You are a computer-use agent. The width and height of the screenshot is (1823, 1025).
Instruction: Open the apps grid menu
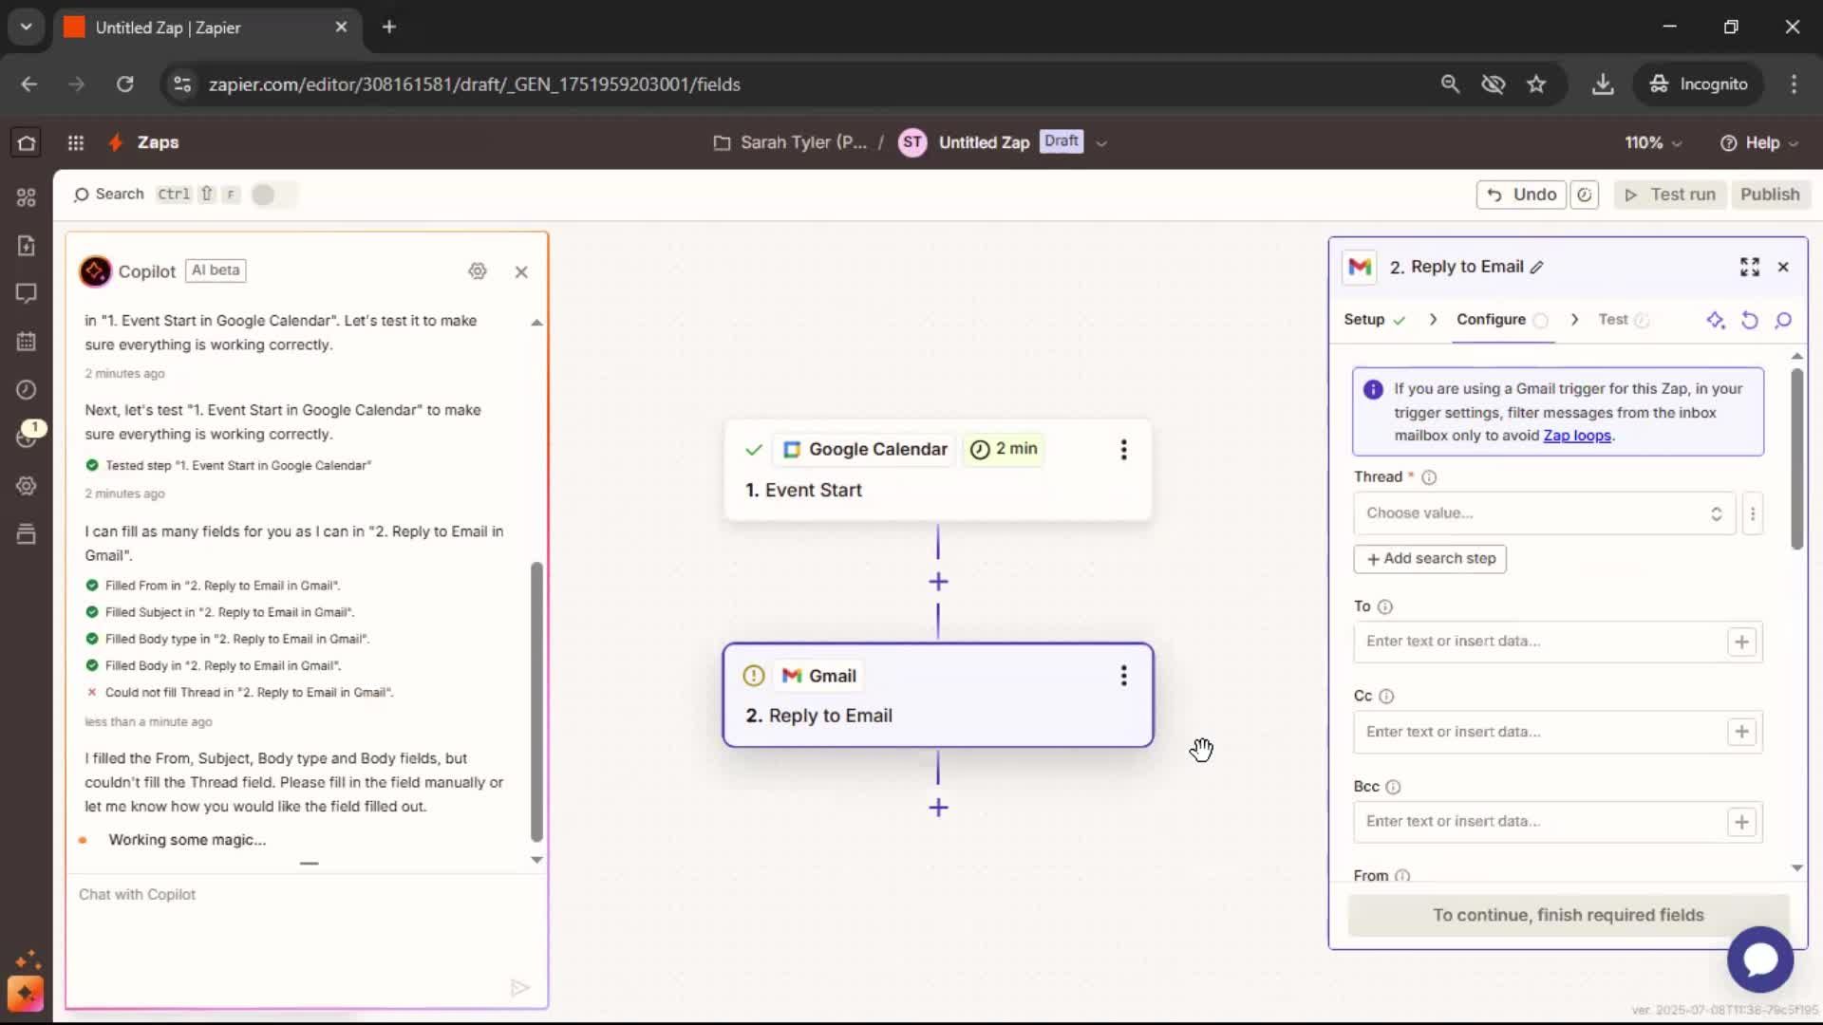[76, 142]
